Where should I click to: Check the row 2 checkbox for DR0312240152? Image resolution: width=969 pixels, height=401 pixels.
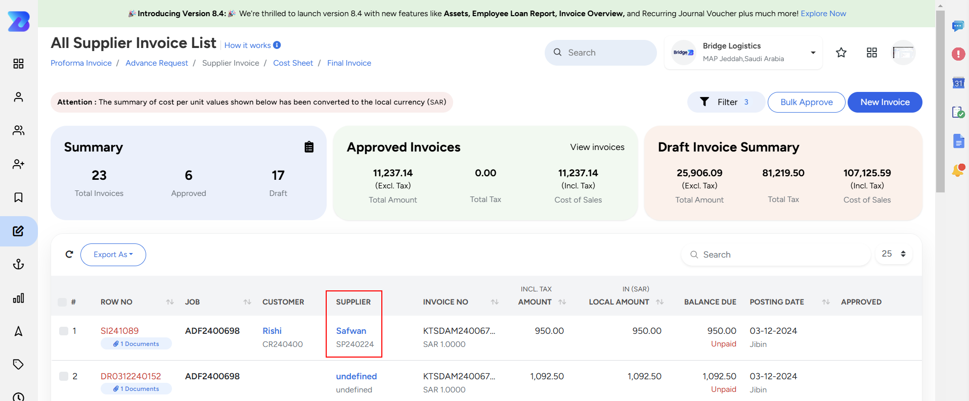(64, 376)
